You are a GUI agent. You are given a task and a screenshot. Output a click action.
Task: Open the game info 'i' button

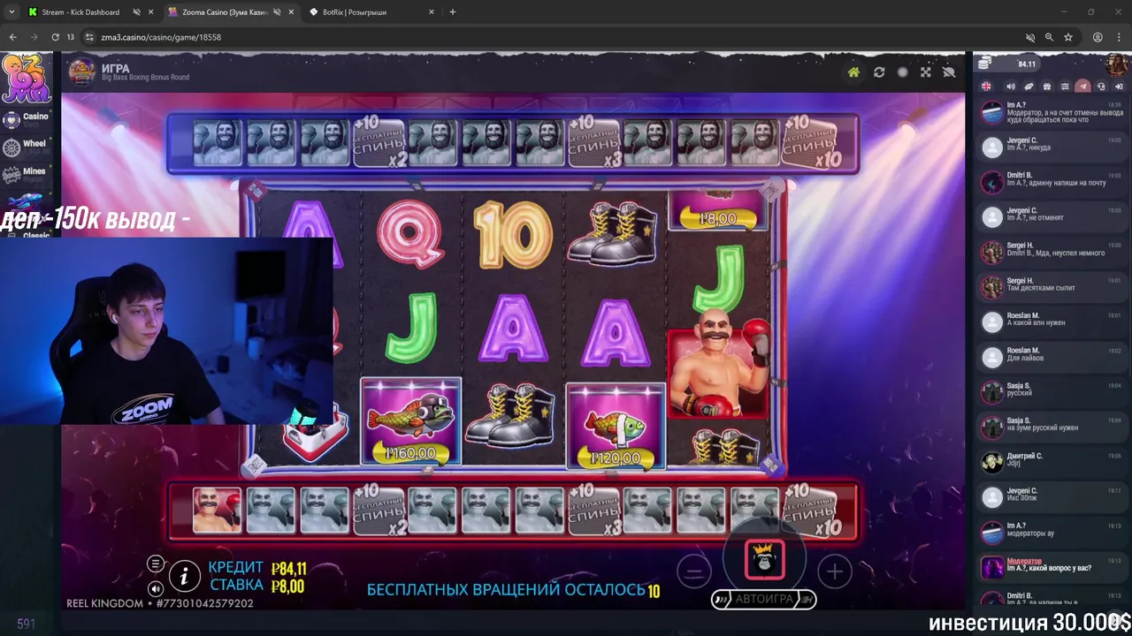tap(184, 577)
